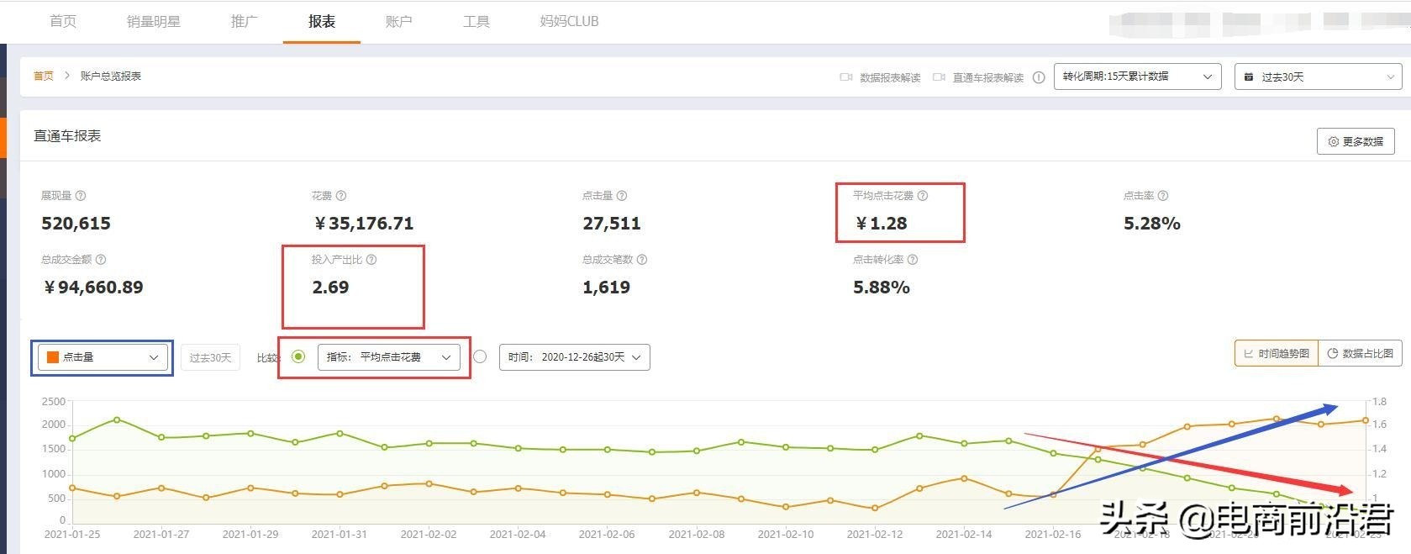
Task: Click the info icon beside 直通车报表解读
Action: point(1039,77)
